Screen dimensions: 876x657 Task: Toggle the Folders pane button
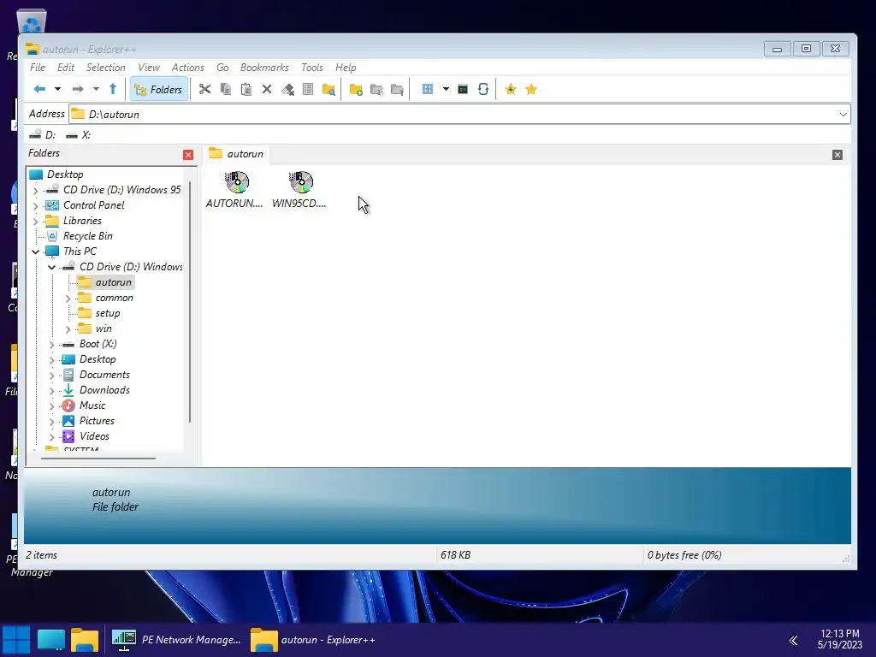coord(158,89)
